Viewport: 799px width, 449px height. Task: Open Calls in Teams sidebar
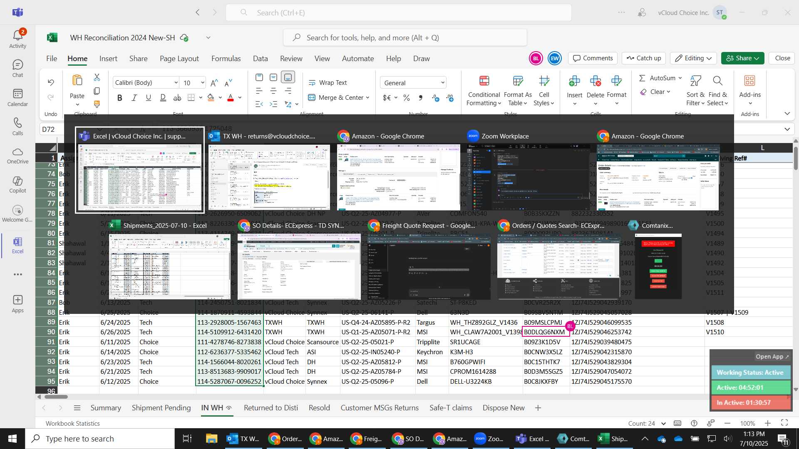click(x=17, y=127)
